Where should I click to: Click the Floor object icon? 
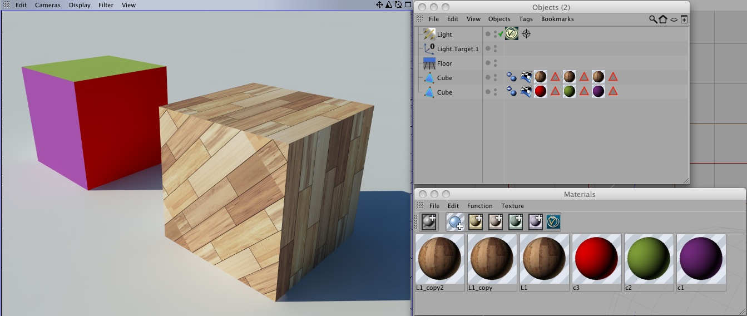429,63
